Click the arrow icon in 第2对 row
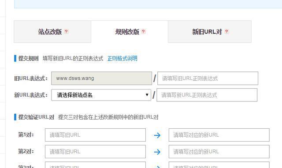 157,152
